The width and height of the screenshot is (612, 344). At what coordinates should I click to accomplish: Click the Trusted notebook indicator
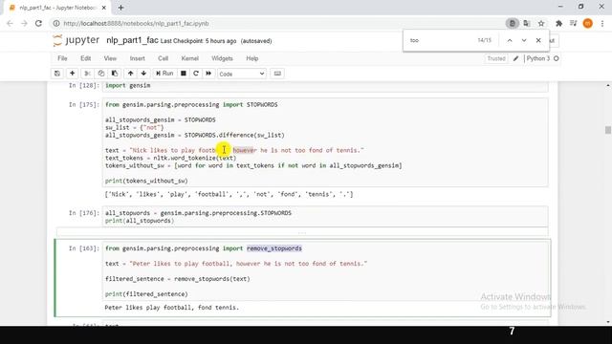click(x=496, y=58)
